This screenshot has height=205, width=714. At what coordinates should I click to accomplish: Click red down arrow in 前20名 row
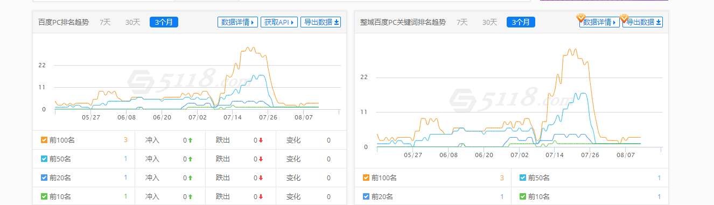[261, 178]
